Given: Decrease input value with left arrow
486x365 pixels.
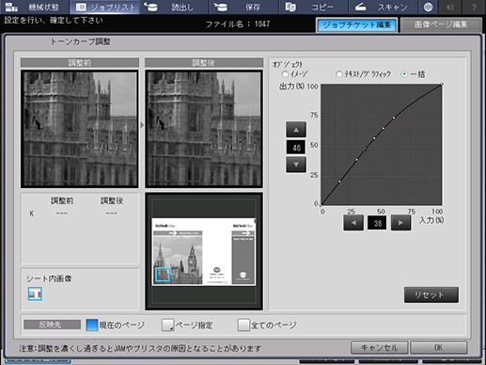Looking at the screenshot, I should click(353, 223).
